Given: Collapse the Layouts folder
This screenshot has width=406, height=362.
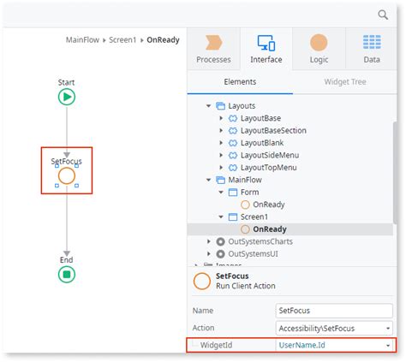Looking at the screenshot, I should tap(208, 106).
